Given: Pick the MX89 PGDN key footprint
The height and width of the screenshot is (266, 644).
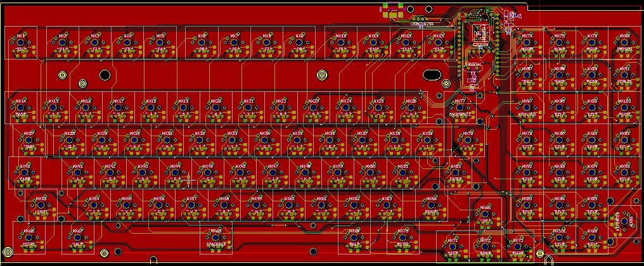Looking at the screenshot, I should 592,75.
